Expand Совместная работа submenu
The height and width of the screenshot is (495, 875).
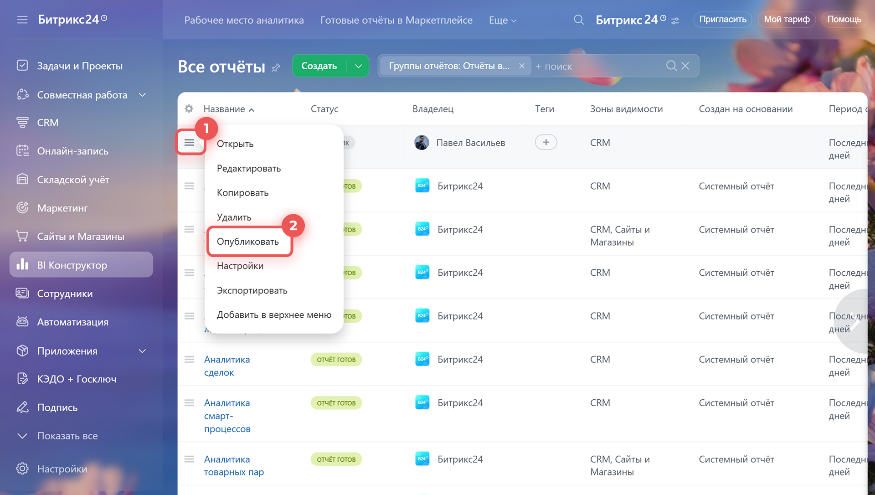point(142,95)
